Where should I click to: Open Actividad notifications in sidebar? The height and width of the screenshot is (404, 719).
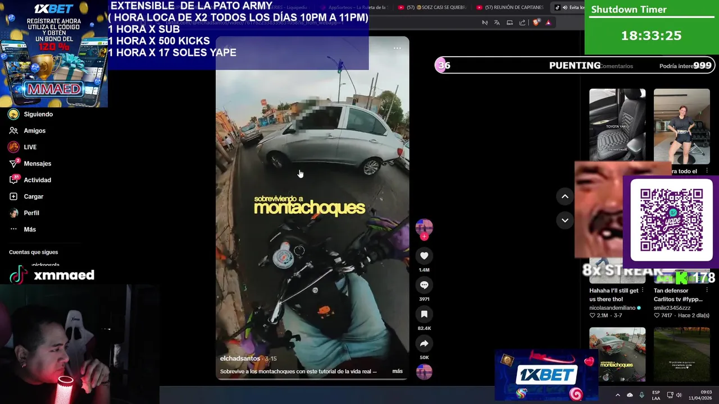click(x=30, y=180)
